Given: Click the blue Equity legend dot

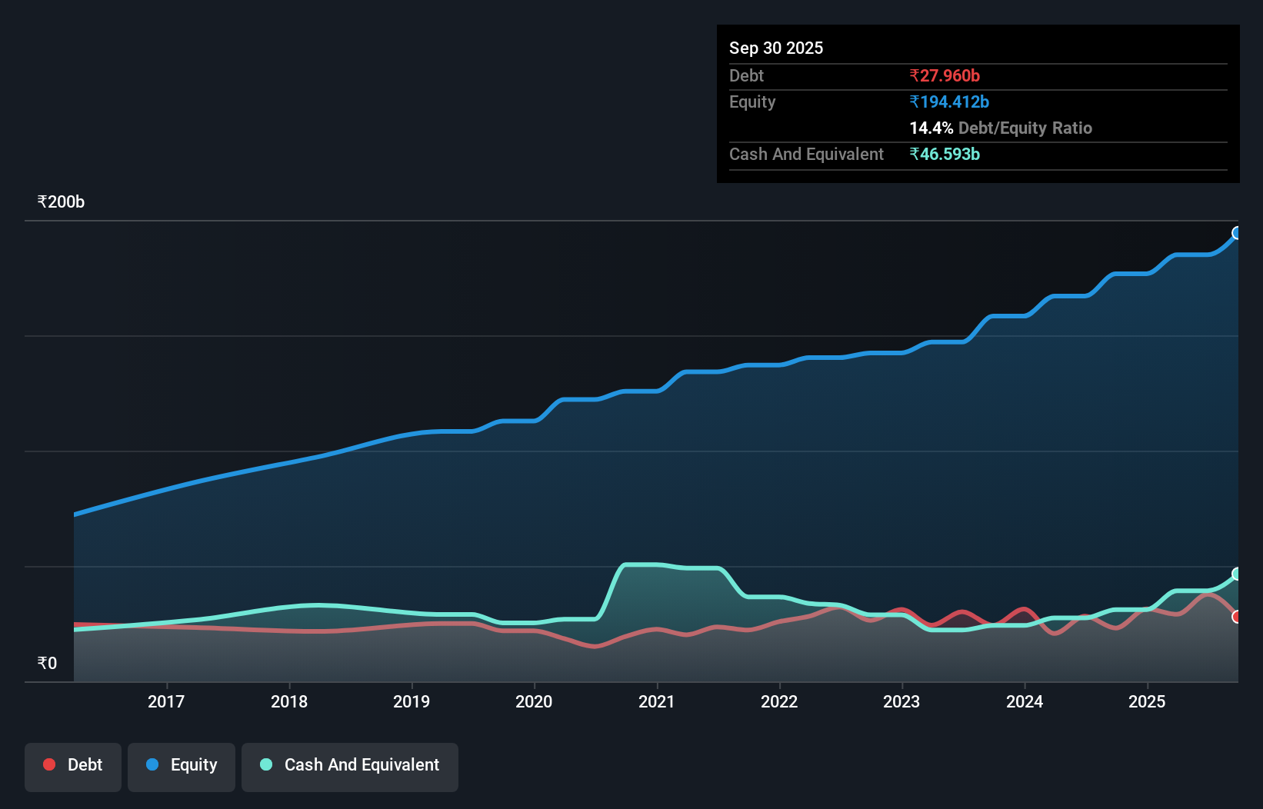Looking at the screenshot, I should tap(152, 764).
